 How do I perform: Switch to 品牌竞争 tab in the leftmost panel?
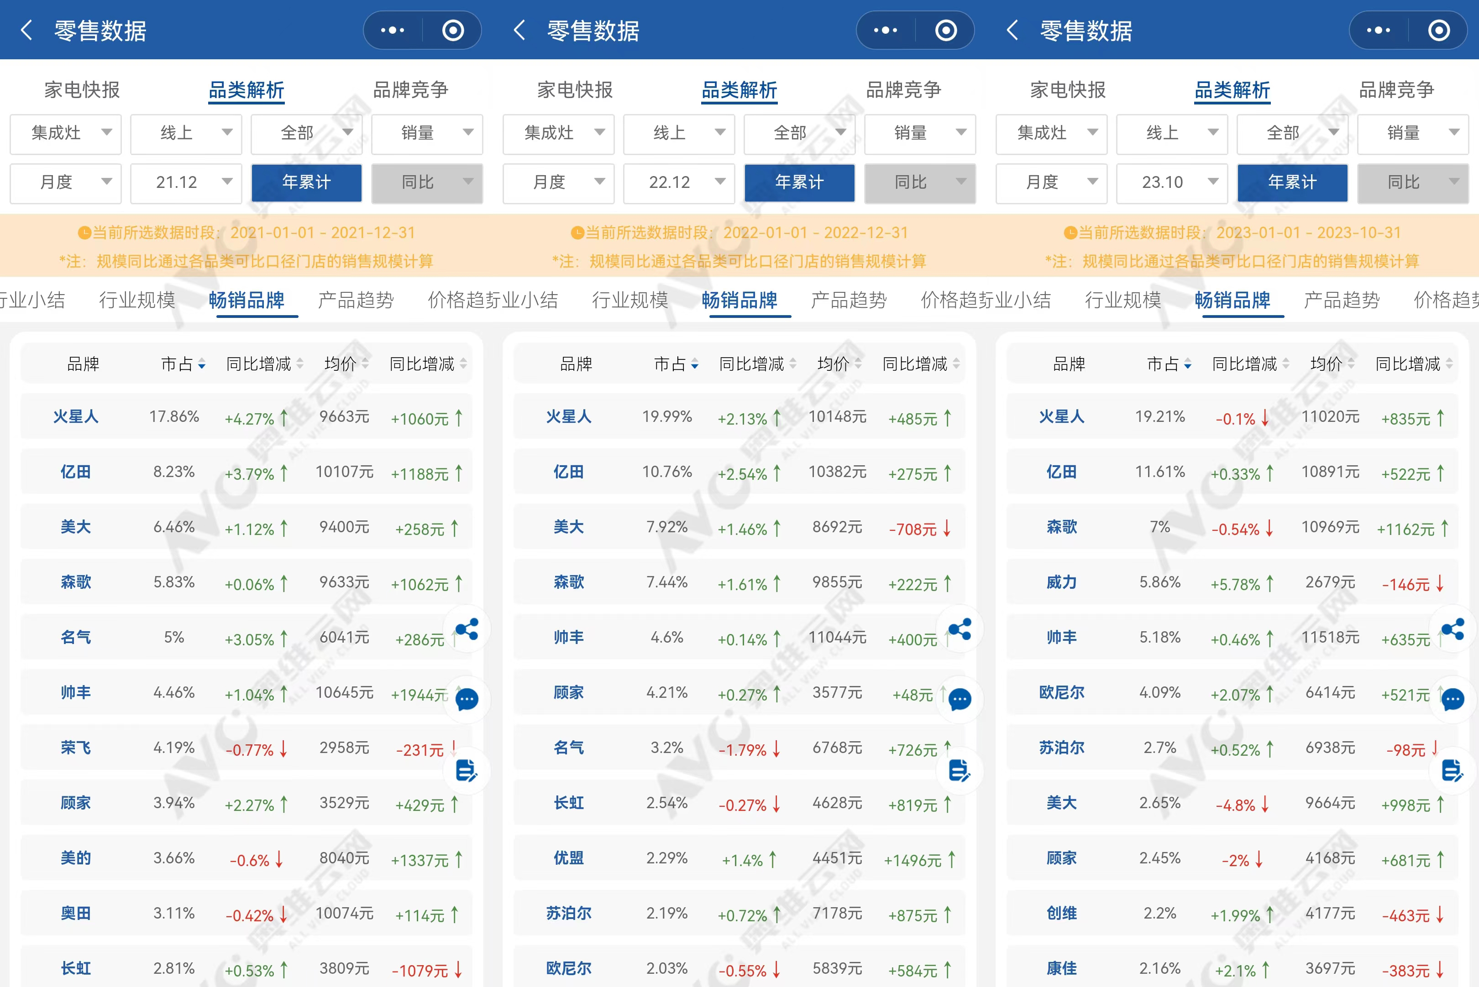pos(410,90)
